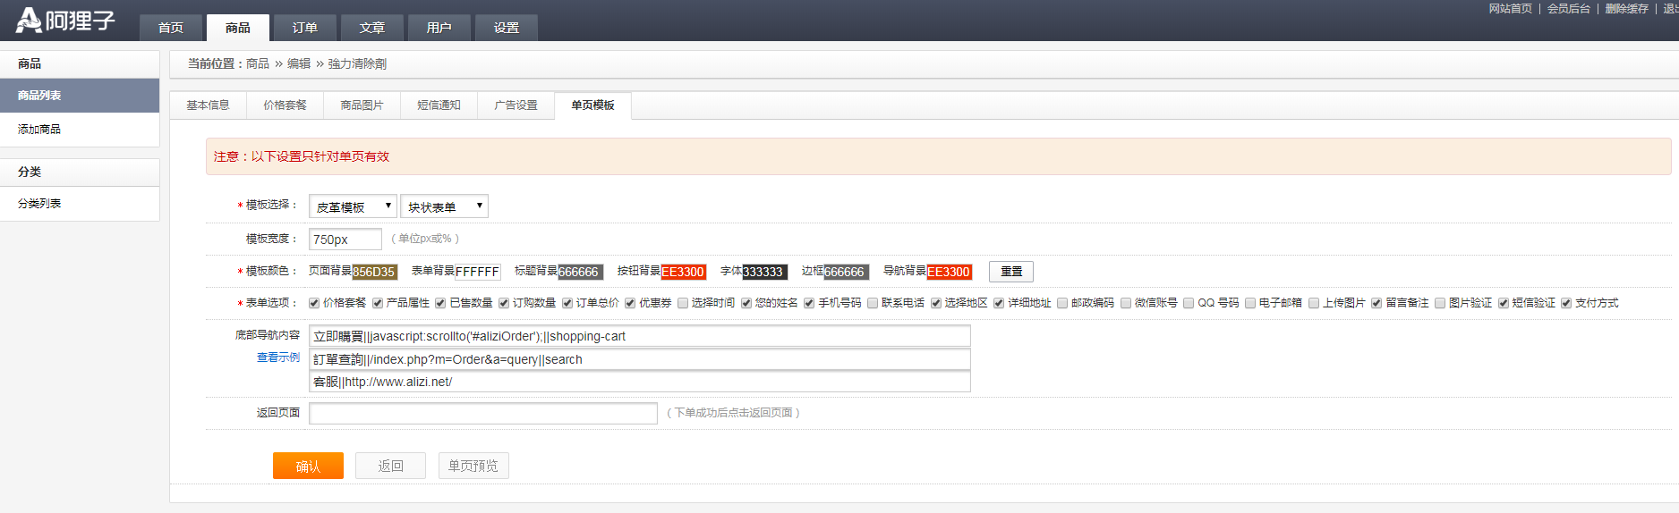This screenshot has height=513, width=1679.
Task: Enable the 选择时间 checkbox
Action: pyautogui.click(x=683, y=303)
